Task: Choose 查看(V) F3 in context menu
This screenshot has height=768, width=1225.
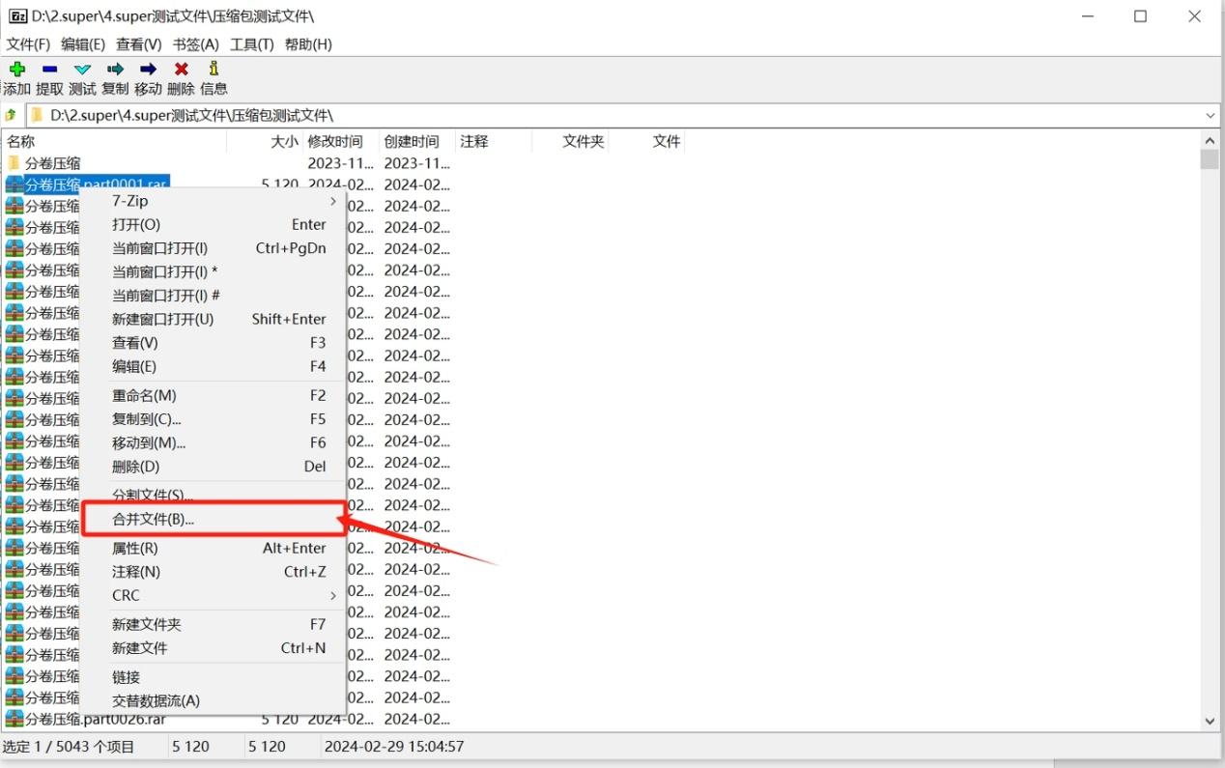Action: (214, 343)
